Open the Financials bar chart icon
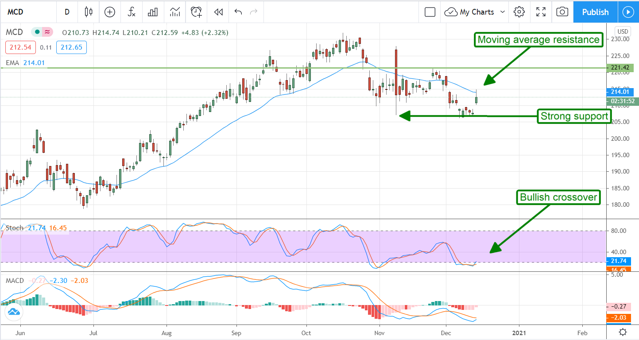 pyautogui.click(x=153, y=12)
